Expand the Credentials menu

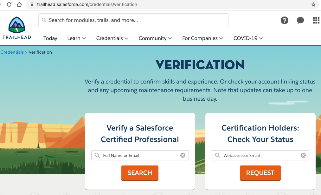click(112, 38)
